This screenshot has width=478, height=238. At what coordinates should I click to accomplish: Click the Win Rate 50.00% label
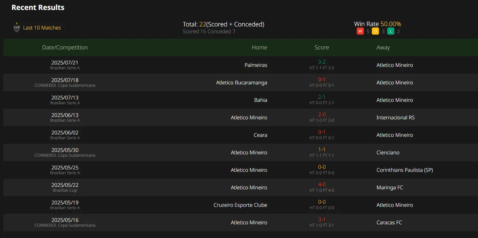tap(378, 24)
